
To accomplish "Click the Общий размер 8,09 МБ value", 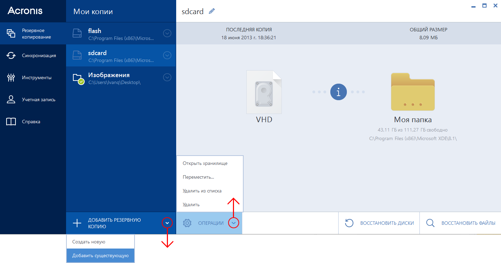I will [428, 38].
